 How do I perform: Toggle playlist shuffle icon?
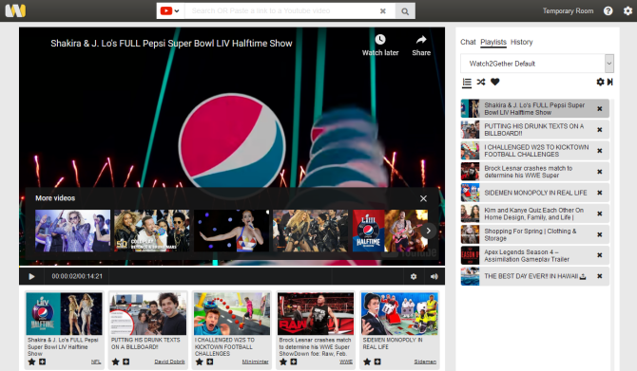coord(481,82)
